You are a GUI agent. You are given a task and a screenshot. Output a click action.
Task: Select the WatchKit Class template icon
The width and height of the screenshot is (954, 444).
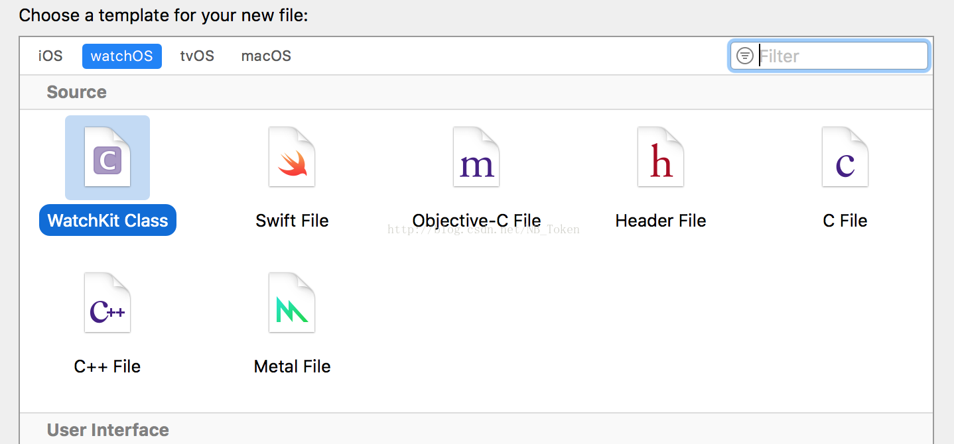107,157
